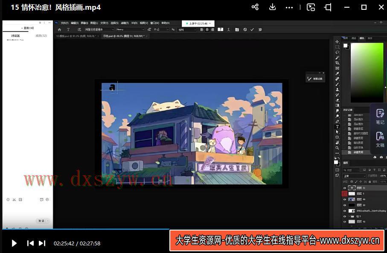Open the font family dropdown

point(99,29)
